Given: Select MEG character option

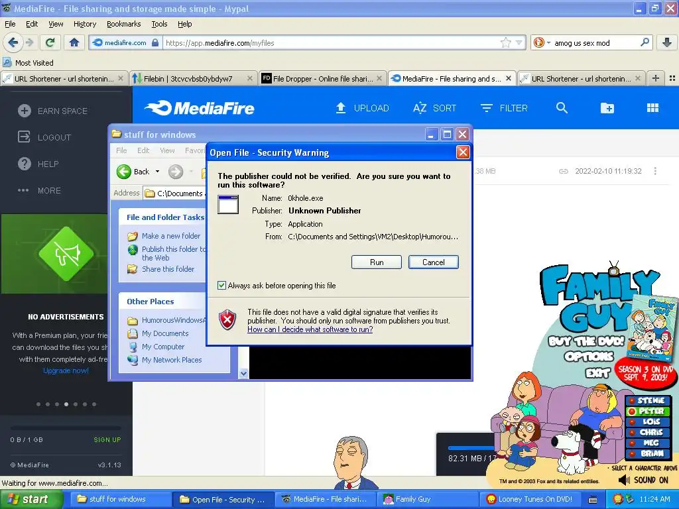Looking at the screenshot, I should (647, 443).
